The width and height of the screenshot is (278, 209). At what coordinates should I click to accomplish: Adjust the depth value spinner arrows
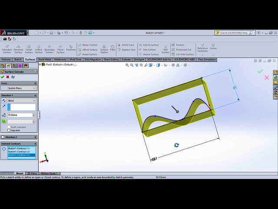[34, 115]
